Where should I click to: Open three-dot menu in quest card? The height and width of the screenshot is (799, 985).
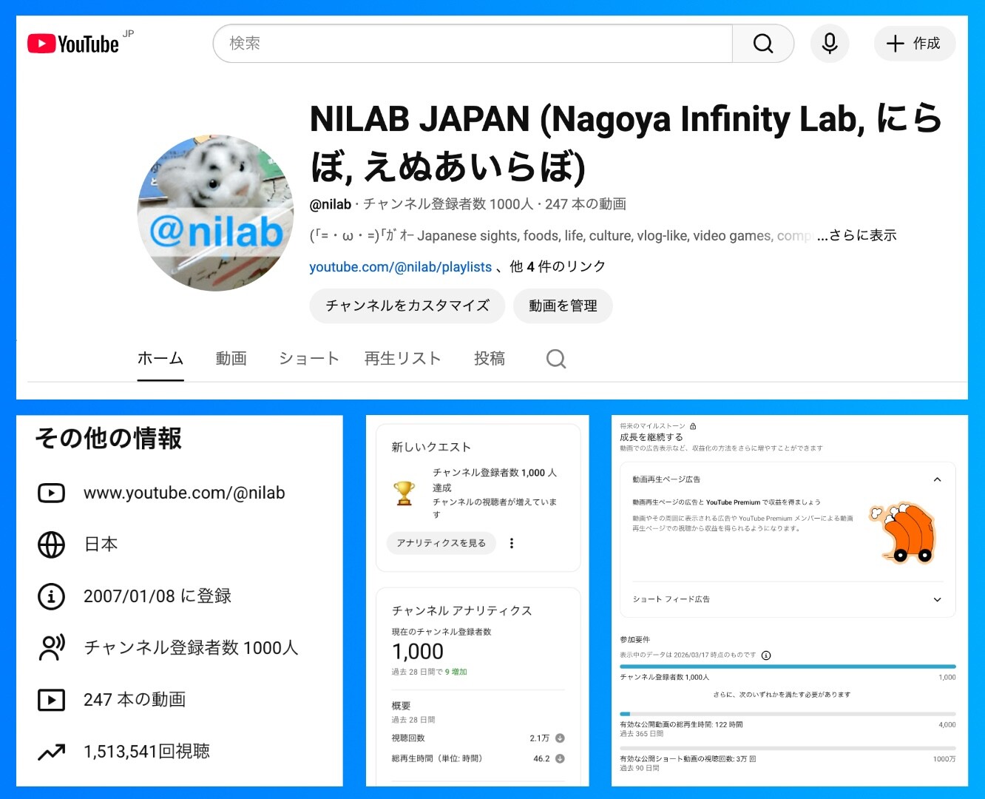(x=511, y=543)
